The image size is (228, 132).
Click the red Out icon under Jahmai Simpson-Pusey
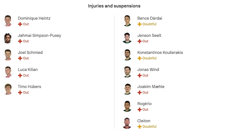click(20, 41)
